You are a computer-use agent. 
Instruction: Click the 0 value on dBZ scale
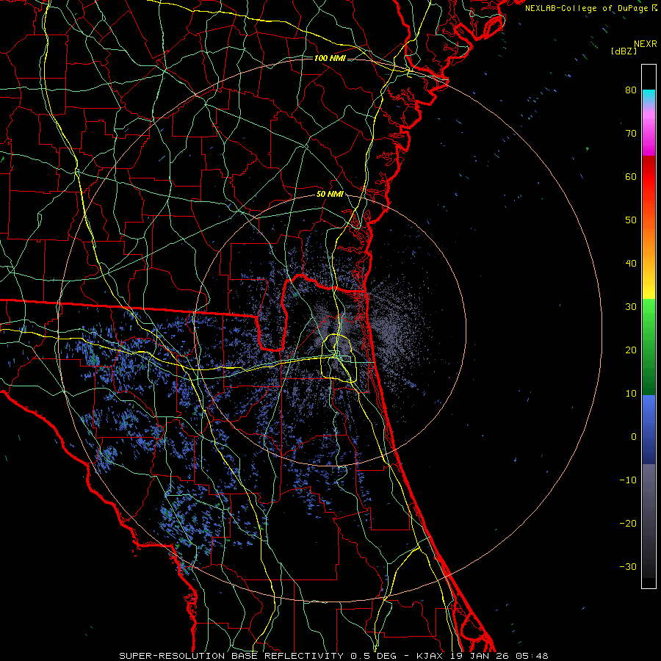[634, 437]
